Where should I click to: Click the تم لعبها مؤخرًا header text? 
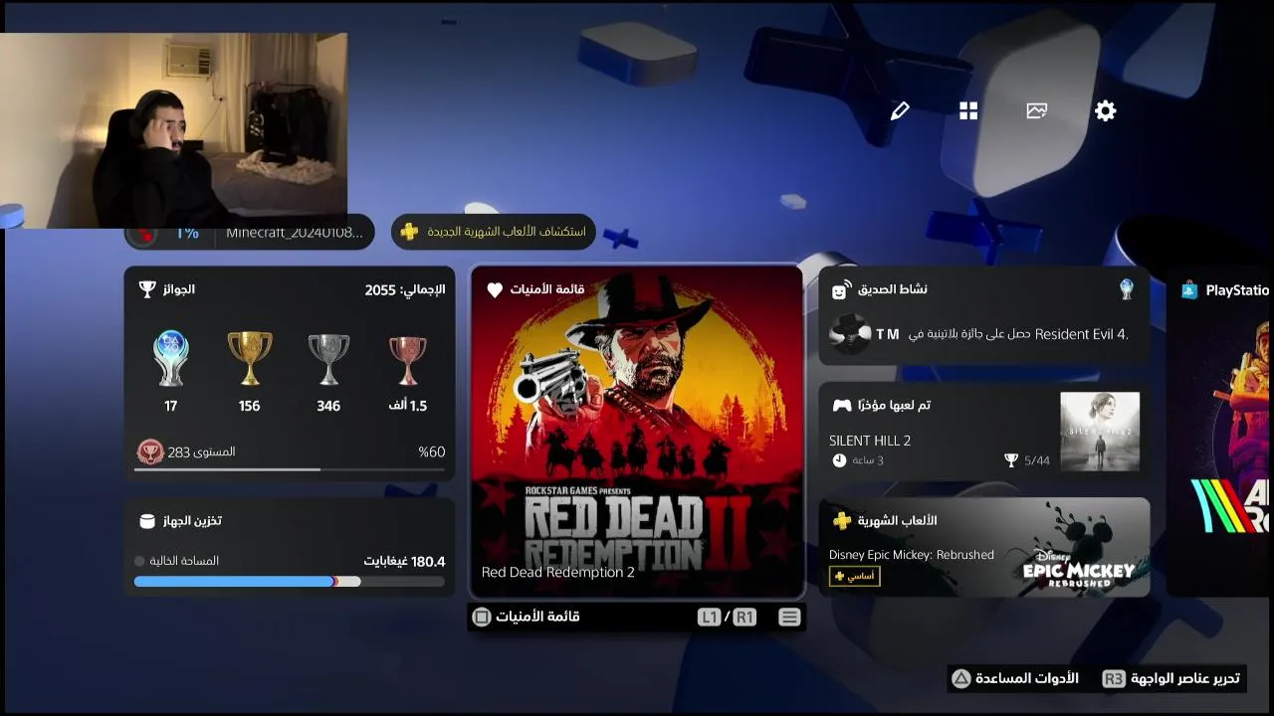[x=896, y=406]
